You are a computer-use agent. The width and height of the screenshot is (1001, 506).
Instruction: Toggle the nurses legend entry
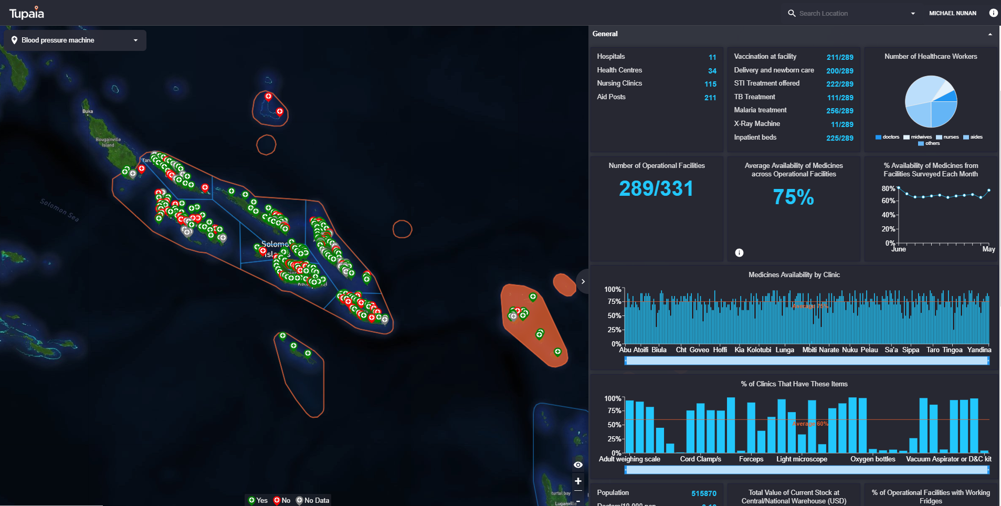(947, 137)
